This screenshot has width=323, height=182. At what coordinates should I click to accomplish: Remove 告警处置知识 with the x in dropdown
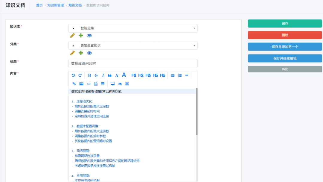(74, 46)
